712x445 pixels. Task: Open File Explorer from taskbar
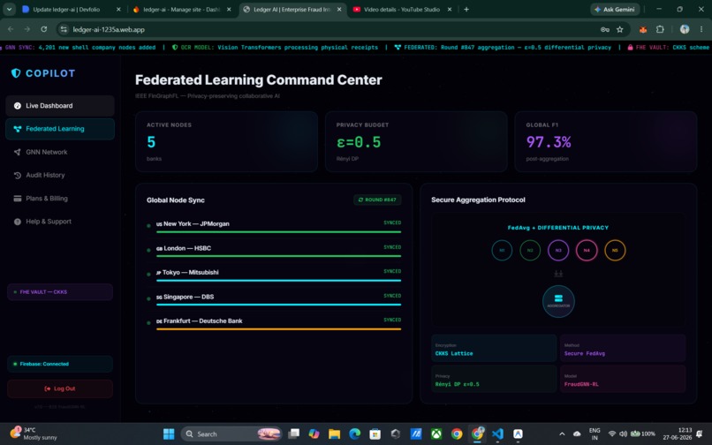point(334,434)
